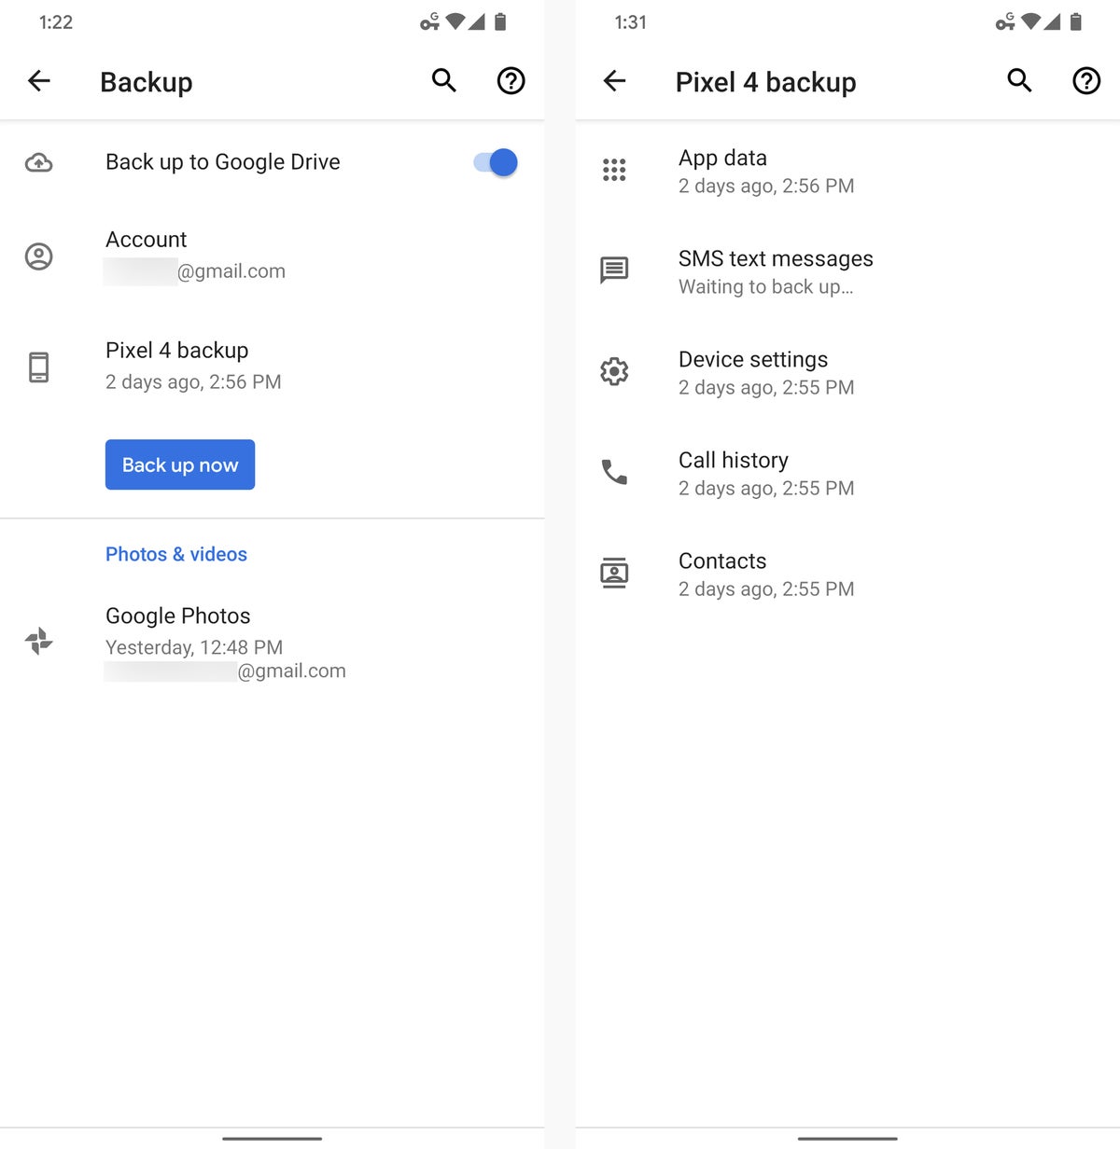Screen dimensions: 1120x1149
Task: Select the Photos & videos section heading
Action: [175, 554]
